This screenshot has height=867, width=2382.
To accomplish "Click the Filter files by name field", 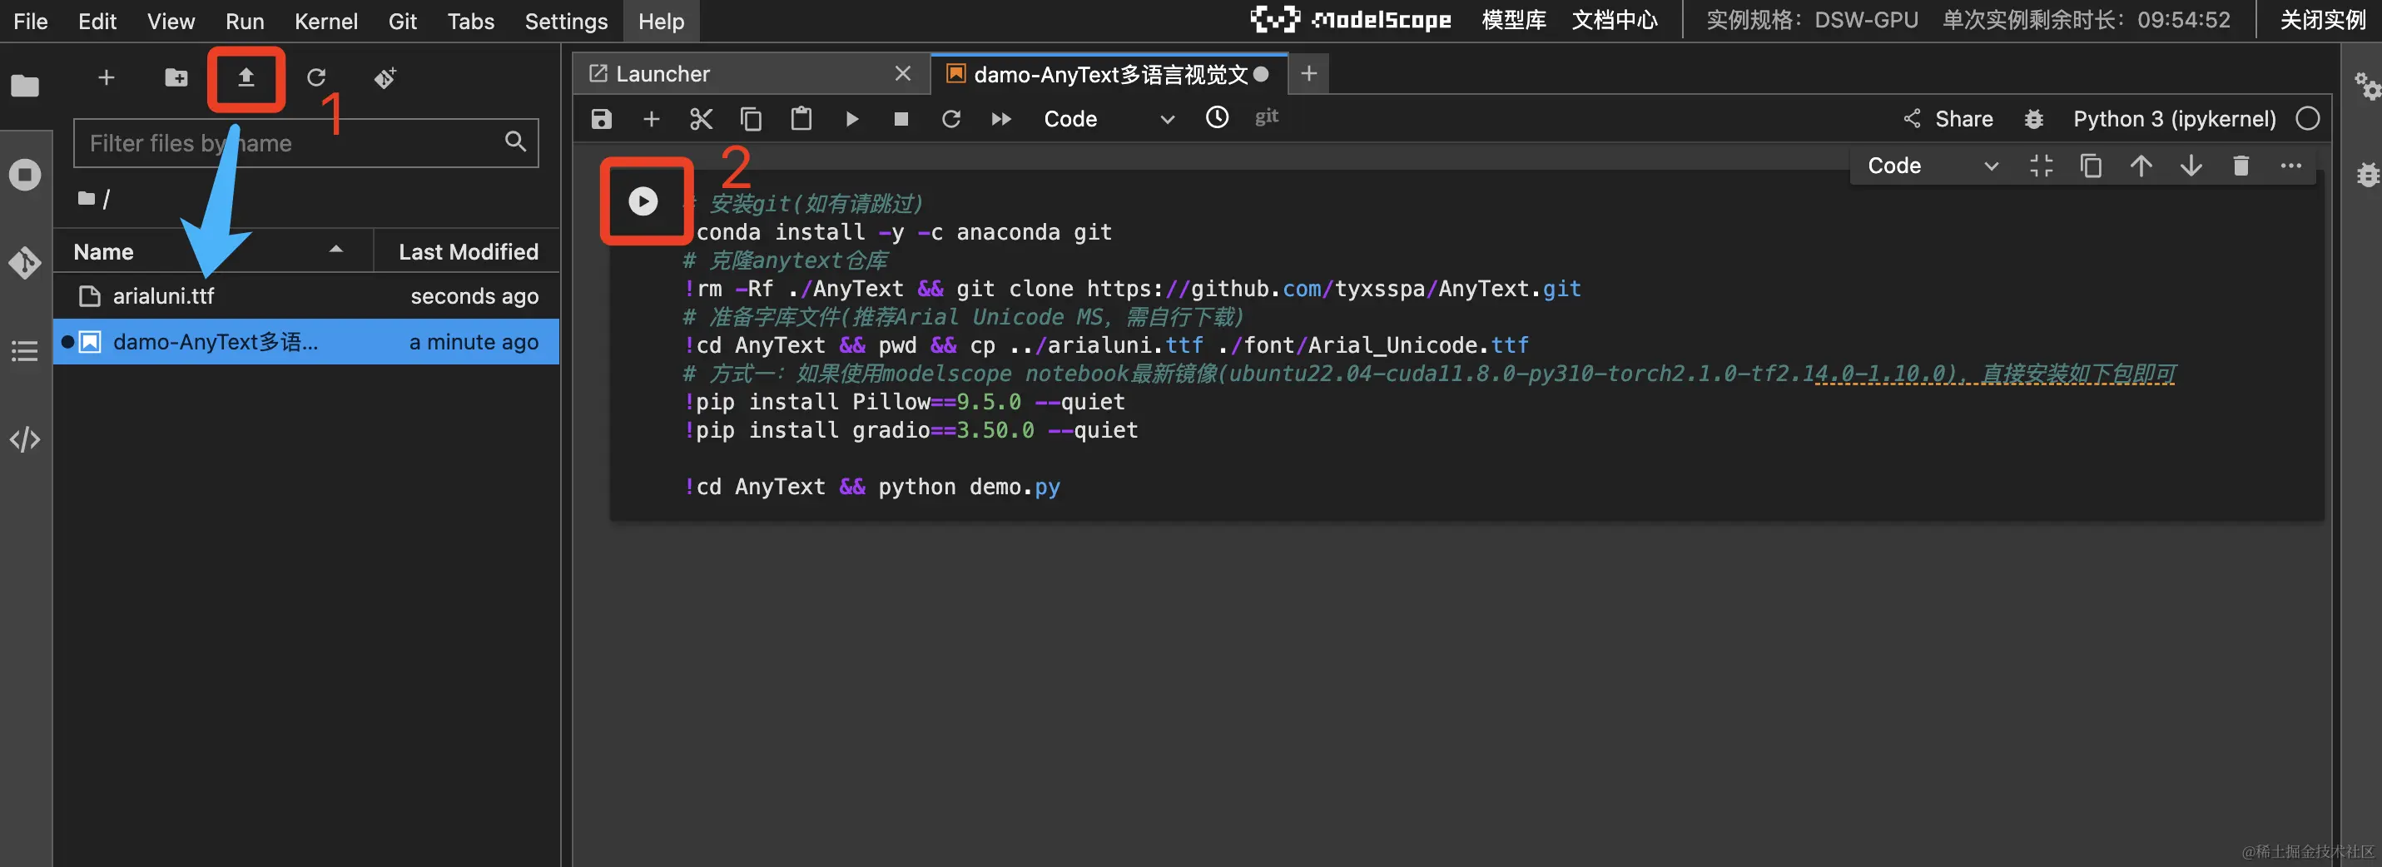I will point(306,143).
